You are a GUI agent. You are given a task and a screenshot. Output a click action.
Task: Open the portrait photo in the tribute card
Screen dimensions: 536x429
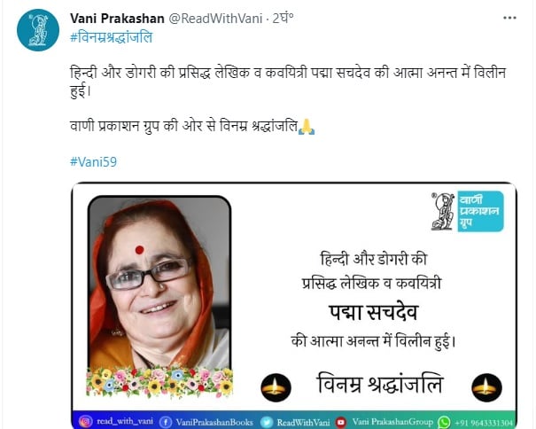coord(159,284)
